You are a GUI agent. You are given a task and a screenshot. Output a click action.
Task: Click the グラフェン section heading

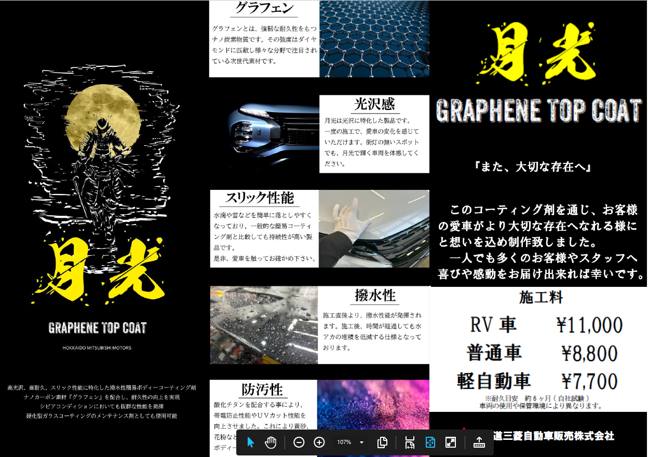click(x=264, y=8)
